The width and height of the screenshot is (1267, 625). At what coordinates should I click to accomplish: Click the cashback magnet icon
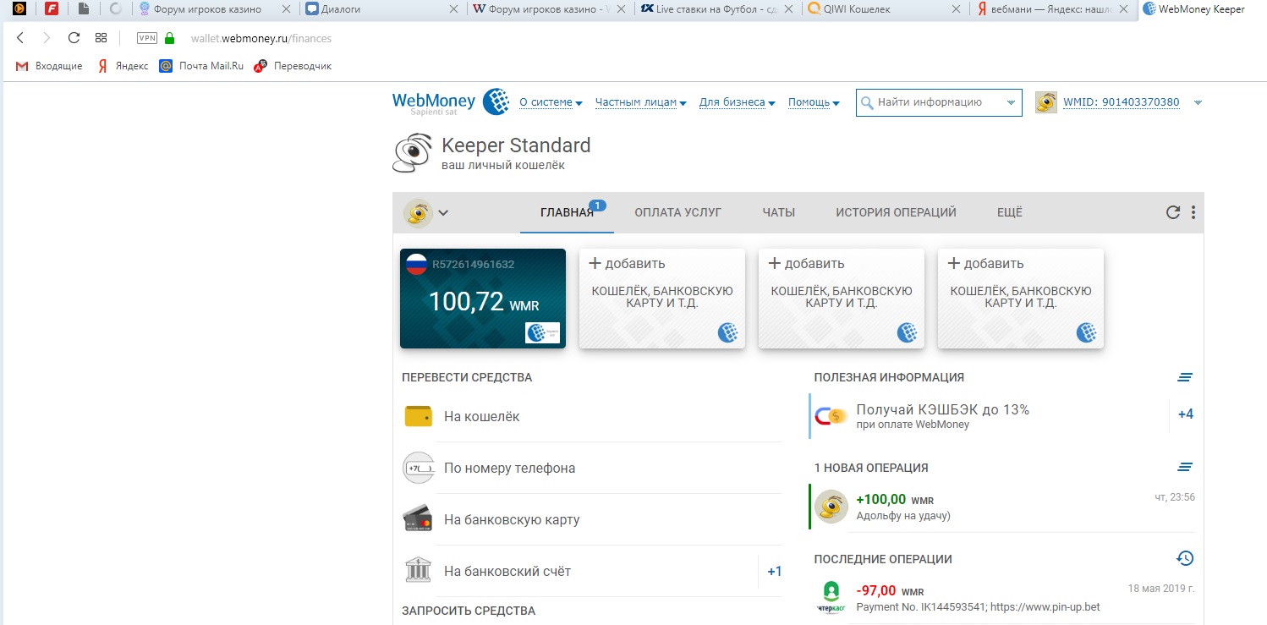[x=831, y=415]
